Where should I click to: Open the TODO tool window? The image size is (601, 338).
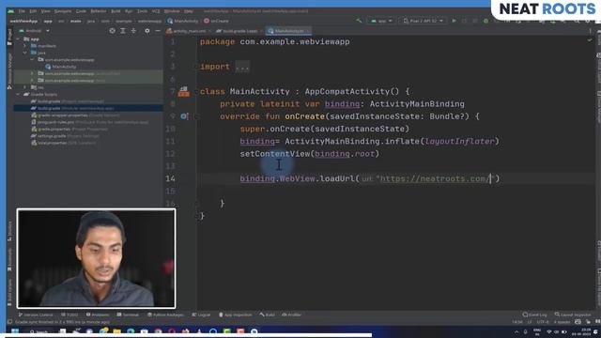coord(69,315)
